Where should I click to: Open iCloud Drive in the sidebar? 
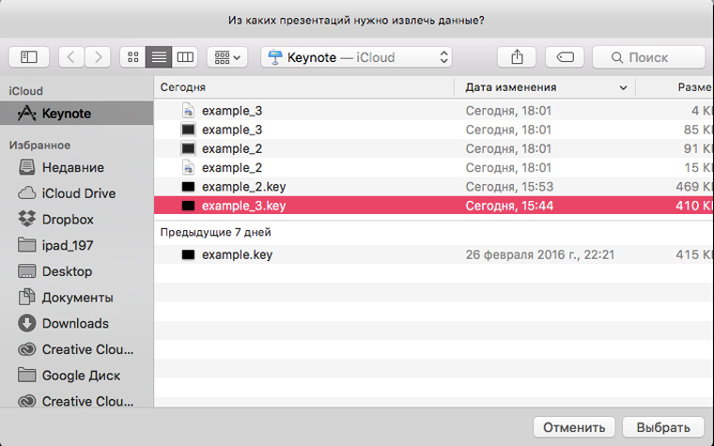coord(79,193)
